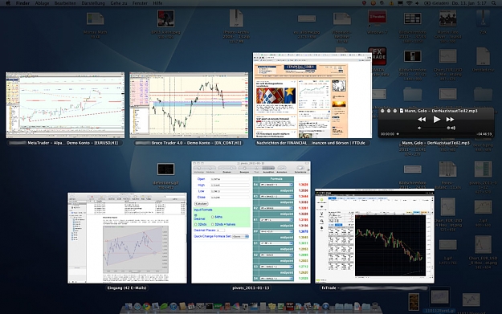
Task: Open the Hilfe menu
Action: pos(157,3)
